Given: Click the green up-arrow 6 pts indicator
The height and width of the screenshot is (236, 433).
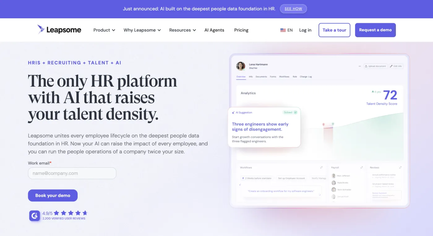Looking at the screenshot, I should 376,92.
